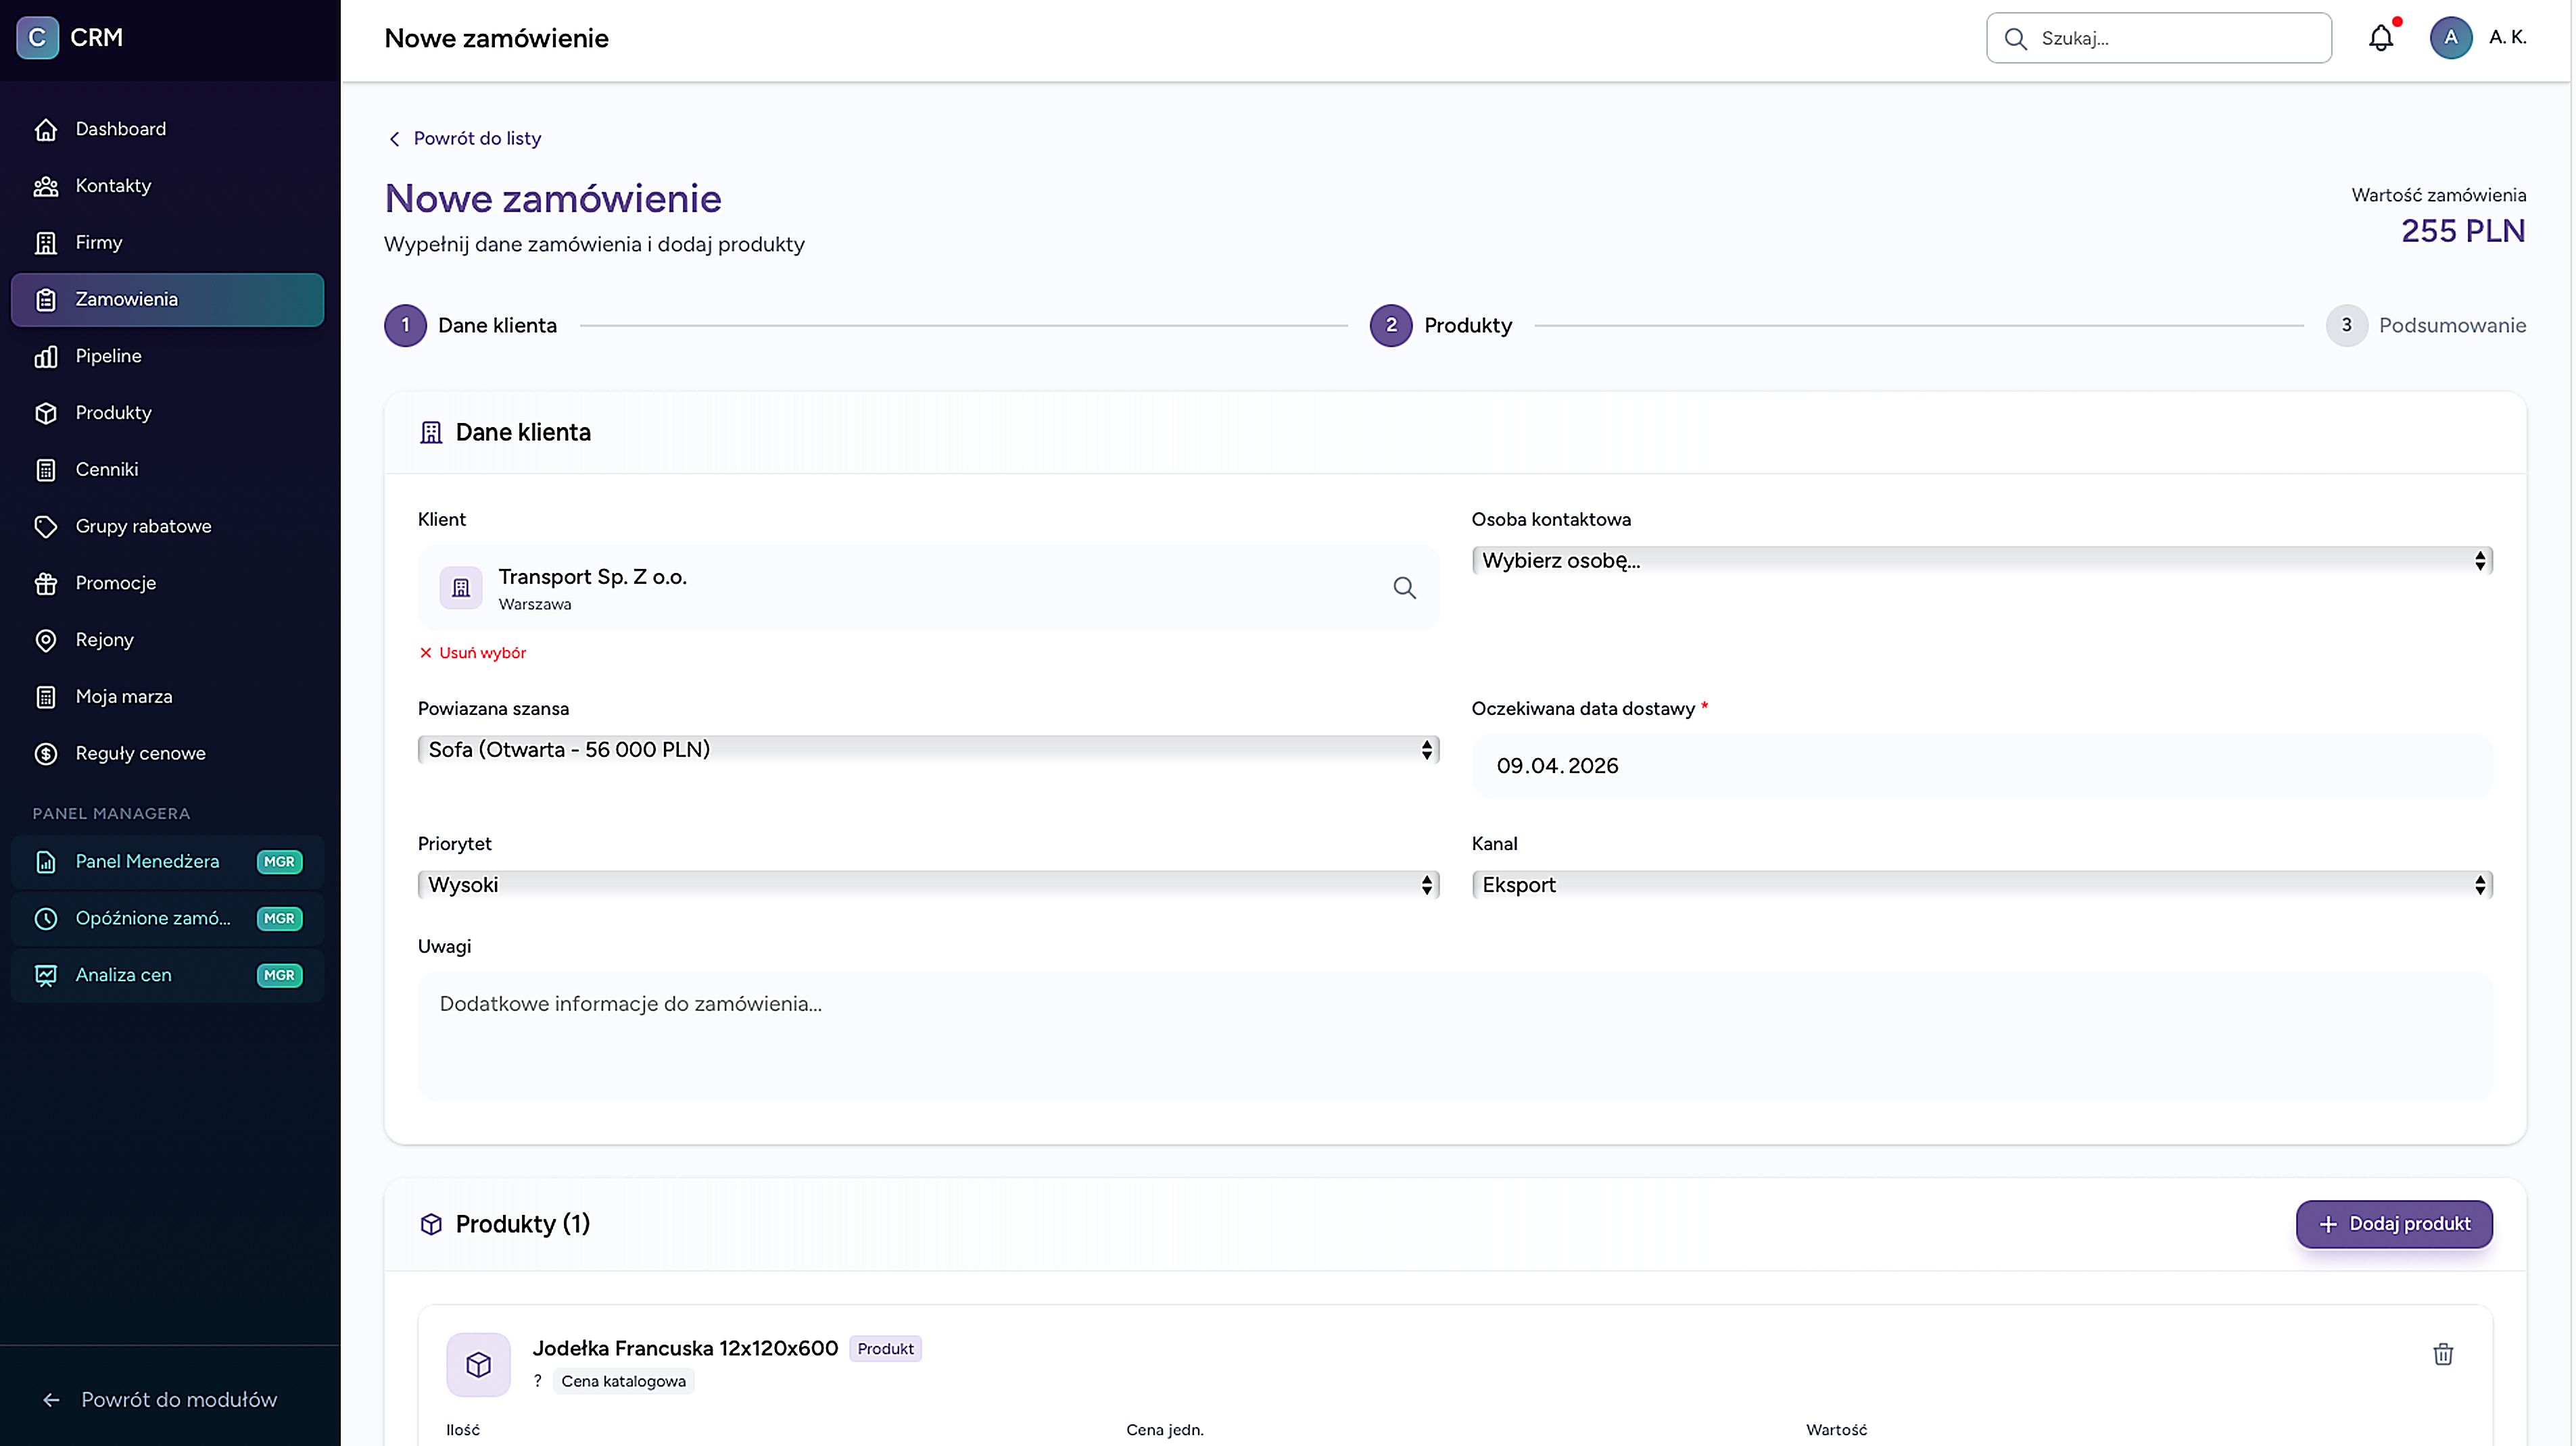Open the Priorytet dropdown showing Wysoki
The width and height of the screenshot is (2576, 1446).
click(928, 885)
